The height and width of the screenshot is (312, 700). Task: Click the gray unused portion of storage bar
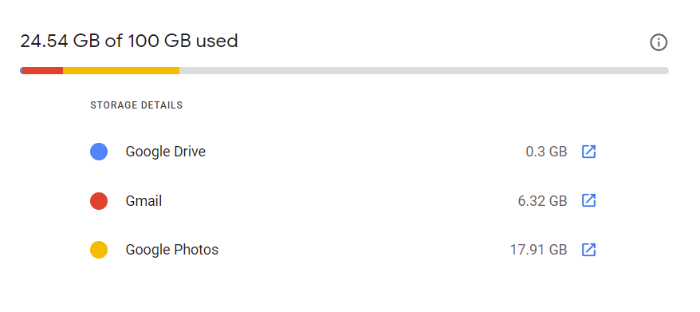pos(424,71)
